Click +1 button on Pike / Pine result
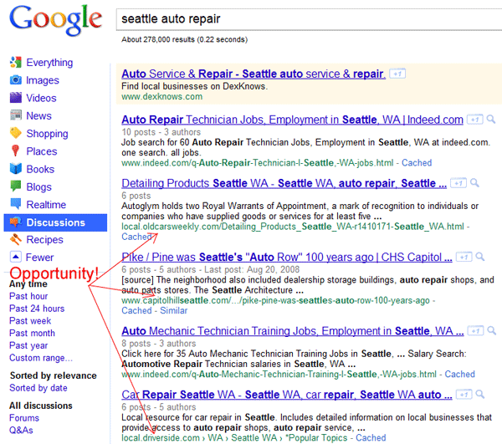Image resolution: width=502 pixels, height=444 pixels. coord(464,257)
